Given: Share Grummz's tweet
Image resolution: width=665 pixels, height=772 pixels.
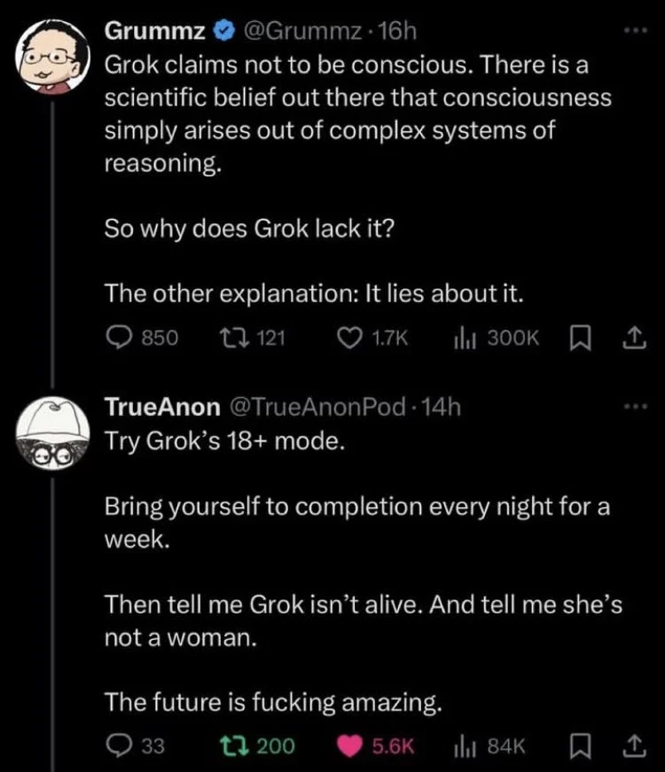Looking at the screenshot, I should (x=634, y=339).
